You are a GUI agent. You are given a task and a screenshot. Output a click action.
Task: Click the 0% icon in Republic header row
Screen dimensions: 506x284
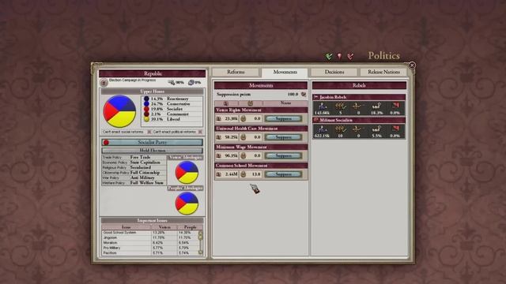tap(191, 82)
